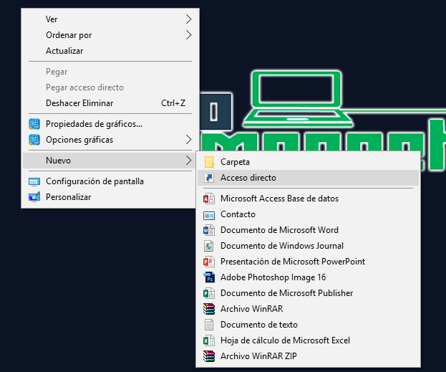This screenshot has height=372, width=446.
Task: Expand the Opciones gráficas submenu arrow
Action: pos(188,140)
